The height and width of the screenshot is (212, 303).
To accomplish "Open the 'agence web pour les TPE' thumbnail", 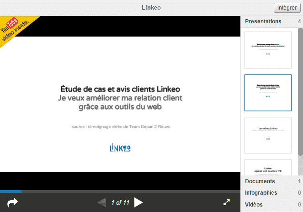I will [268, 168].
